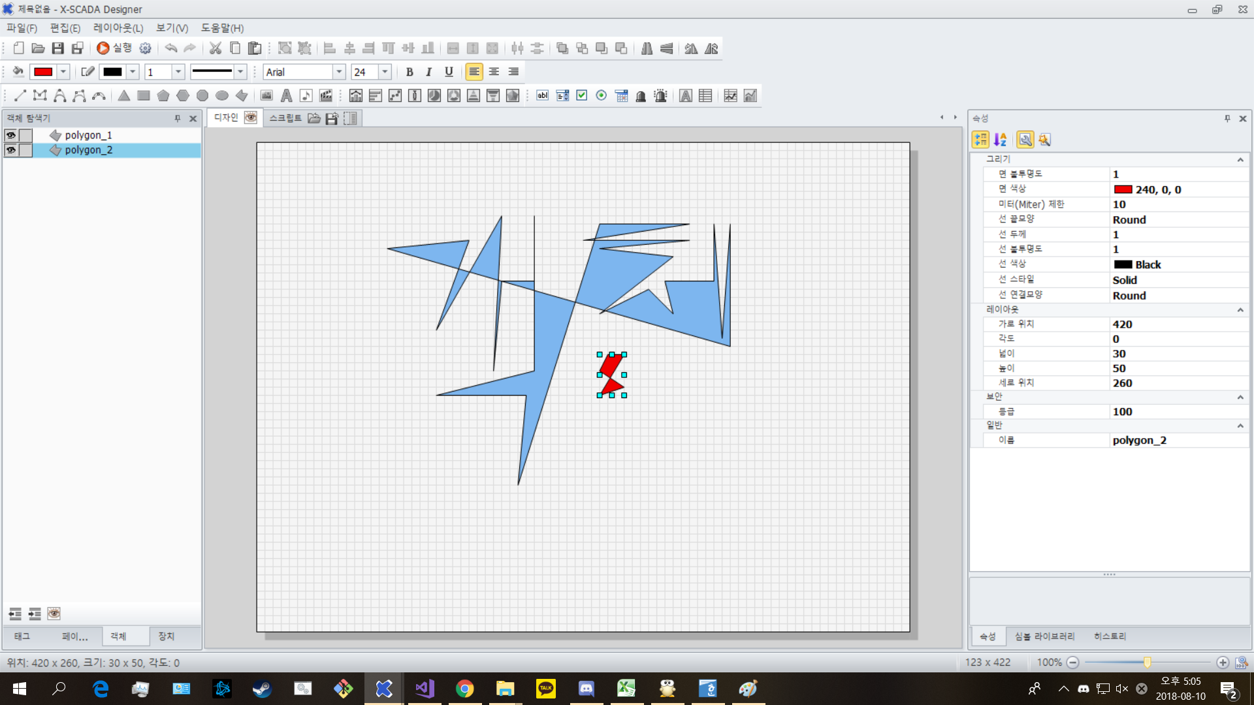Select the pentagon shape tool

(x=163, y=96)
